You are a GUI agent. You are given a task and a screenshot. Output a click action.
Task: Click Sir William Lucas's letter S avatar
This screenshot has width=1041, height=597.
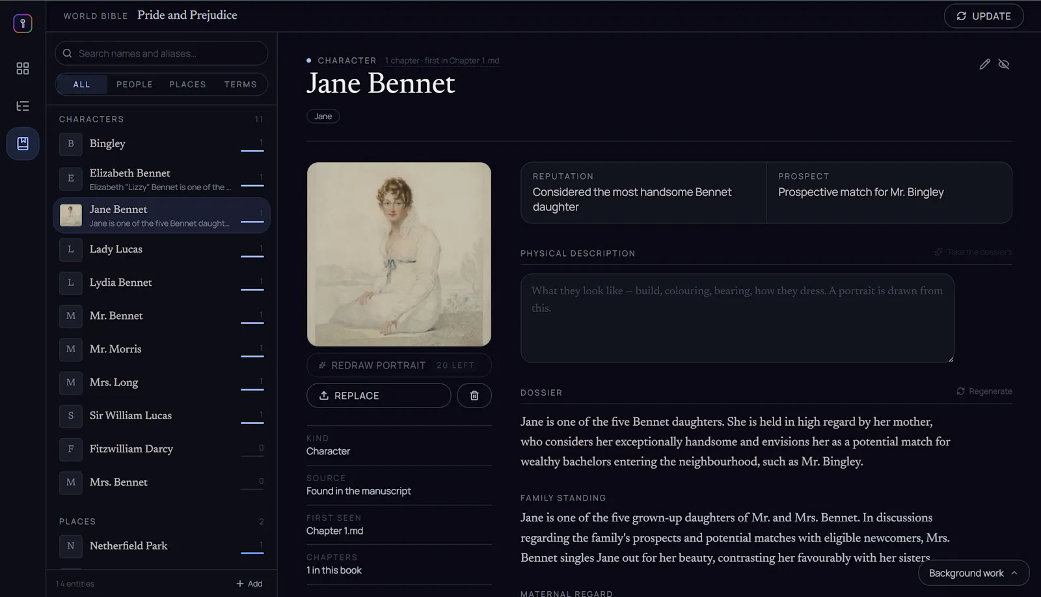pyautogui.click(x=71, y=415)
